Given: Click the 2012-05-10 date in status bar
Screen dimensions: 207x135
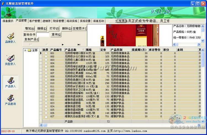Looking at the screenshot, I should tap(8, 131).
